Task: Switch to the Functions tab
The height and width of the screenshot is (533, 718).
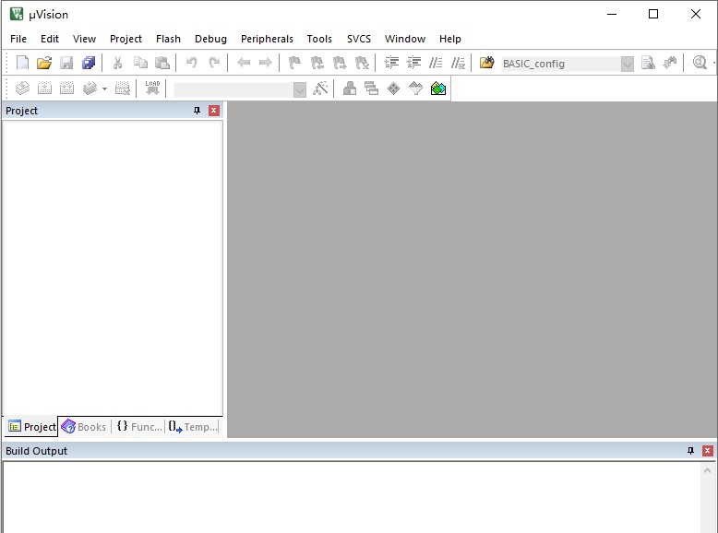Action: point(139,427)
